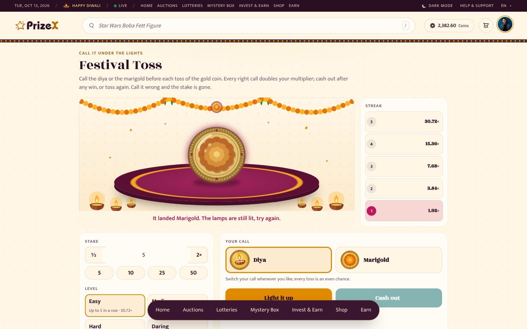The image size is (527, 329).
Task: Click streak step 4 at 15.36×
Action: [x=404, y=144]
